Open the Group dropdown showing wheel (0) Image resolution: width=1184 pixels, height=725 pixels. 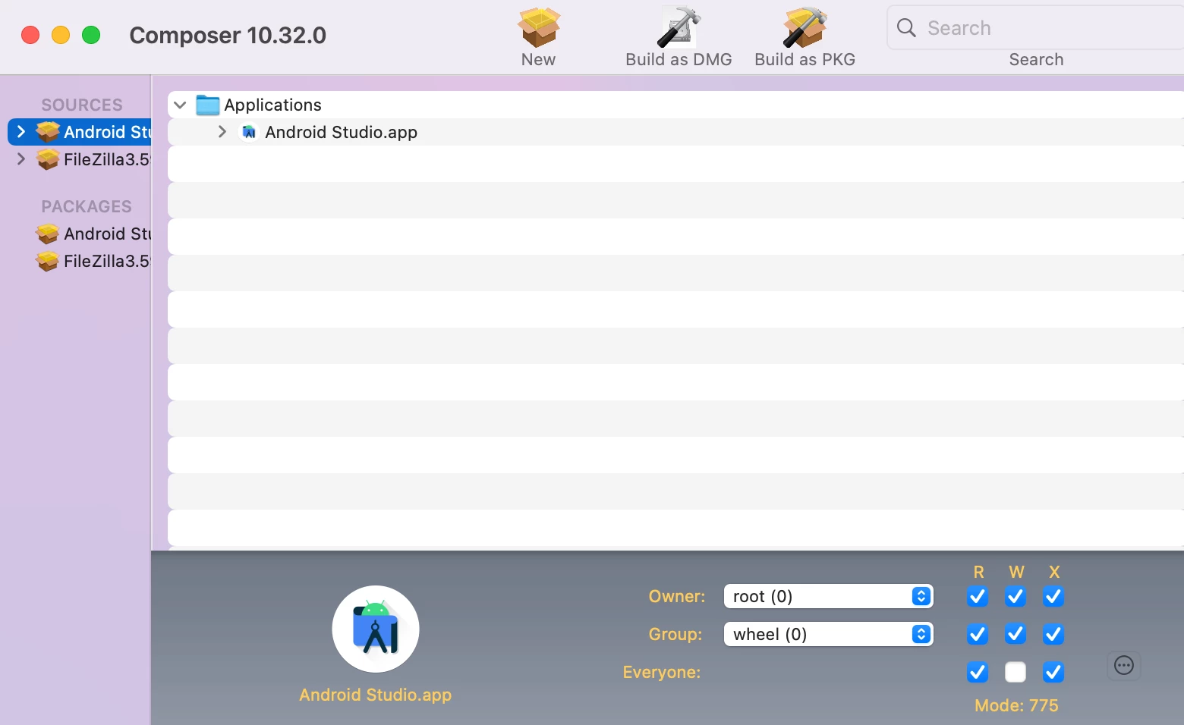click(828, 634)
